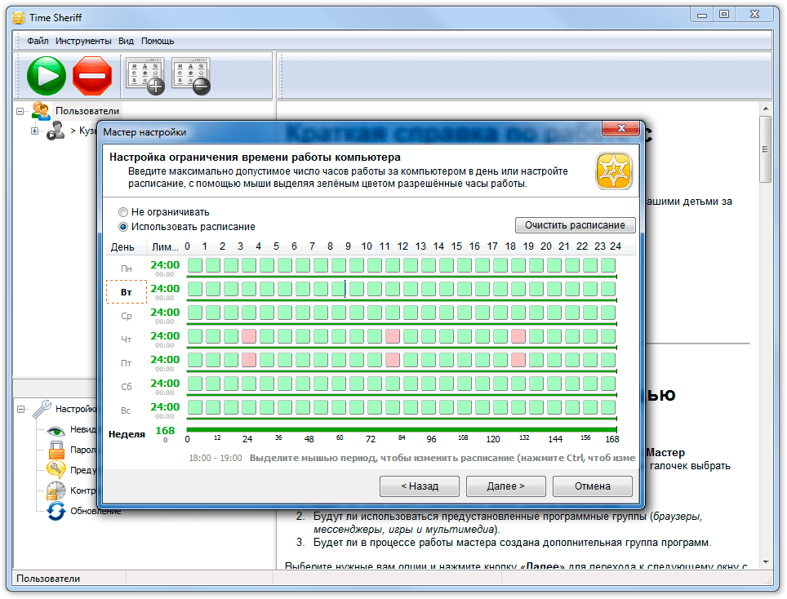Click the Пользователи status bar text
787x599 pixels.
coord(48,579)
